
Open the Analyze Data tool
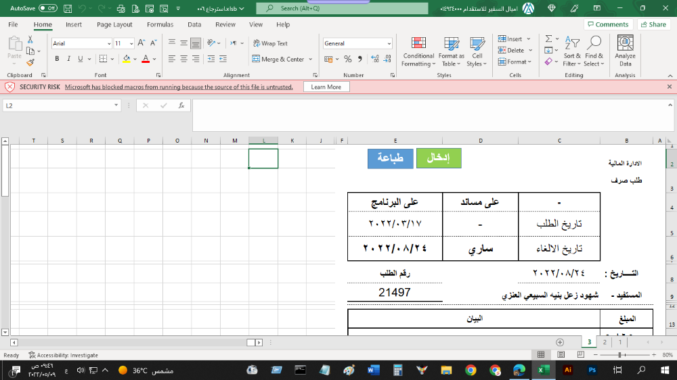click(625, 51)
